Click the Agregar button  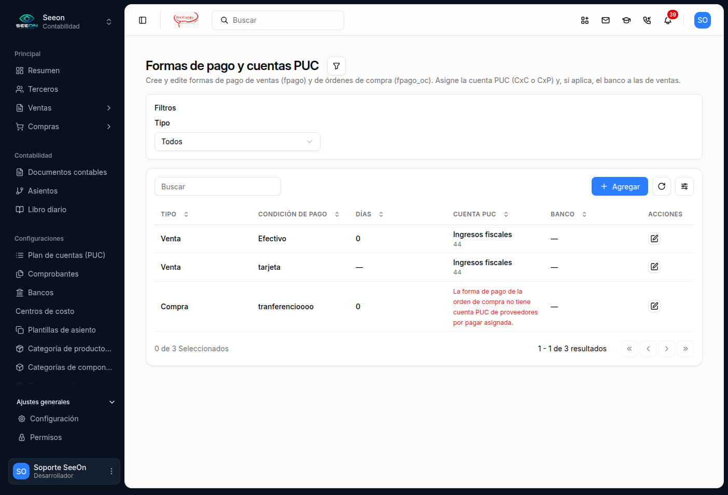620,186
